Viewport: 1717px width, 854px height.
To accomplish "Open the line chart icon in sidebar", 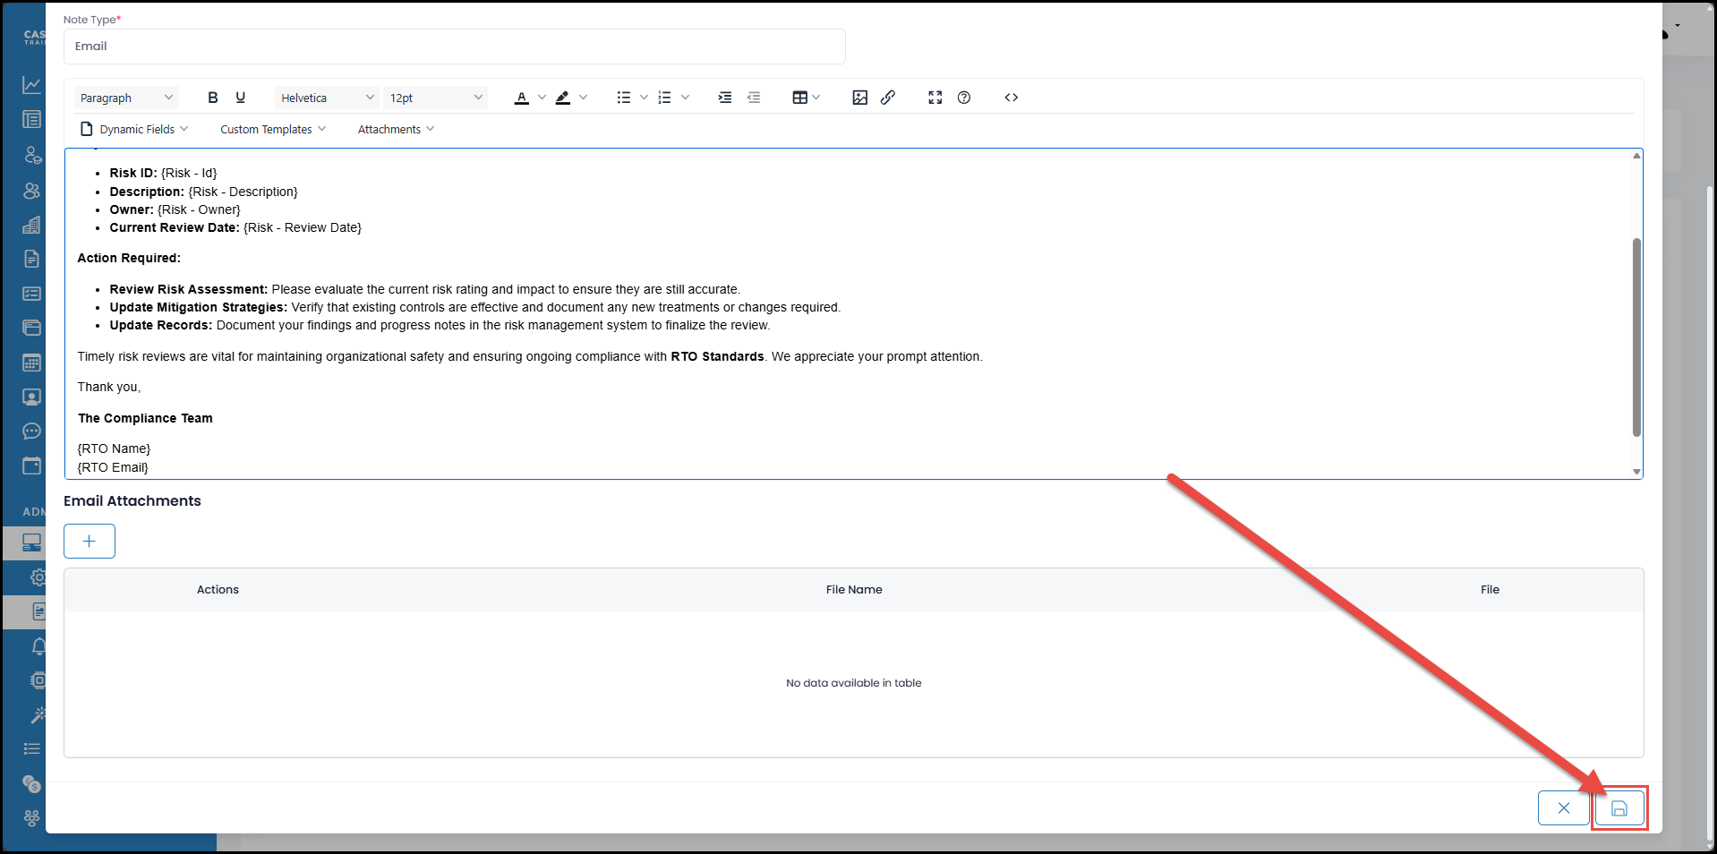I will pyautogui.click(x=31, y=85).
